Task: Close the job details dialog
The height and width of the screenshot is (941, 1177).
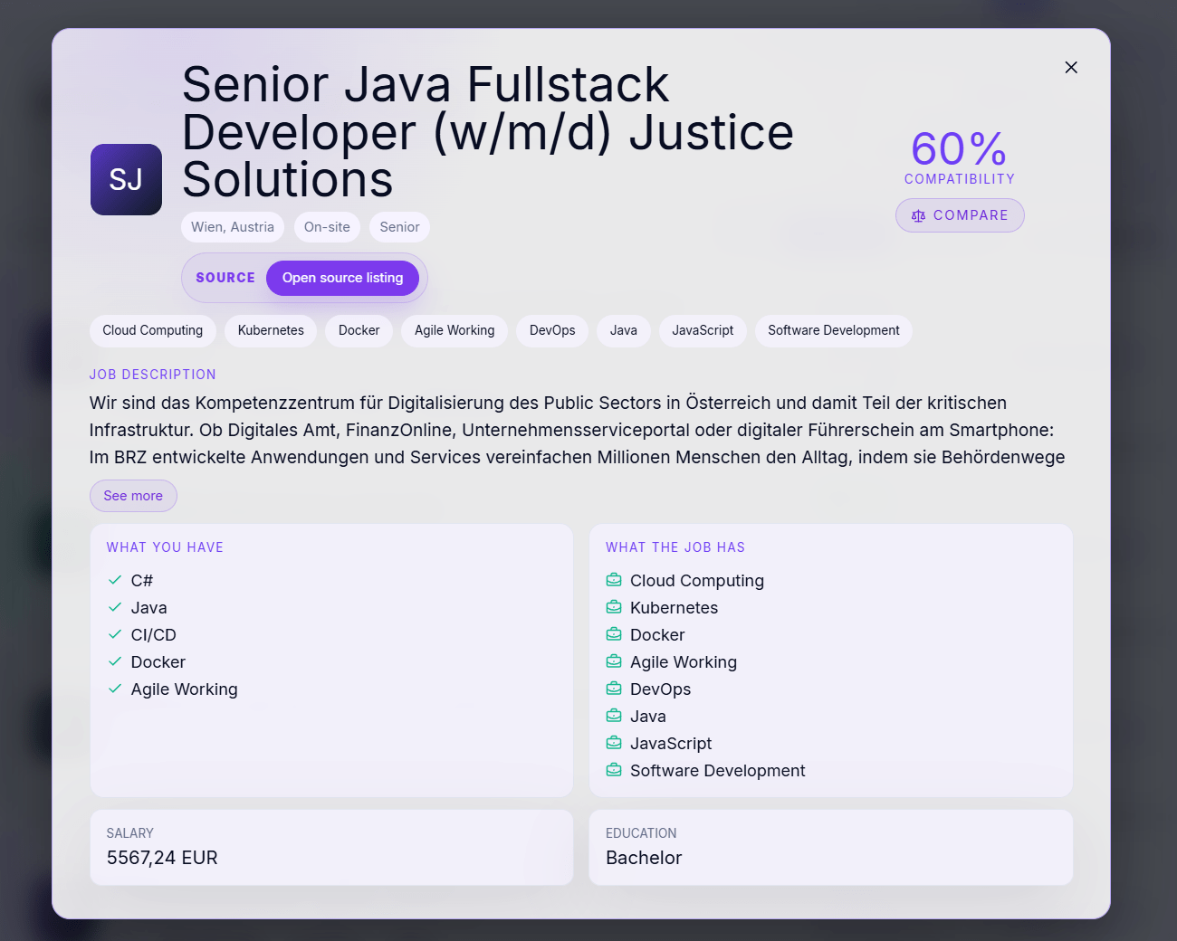Action: pos(1071,67)
